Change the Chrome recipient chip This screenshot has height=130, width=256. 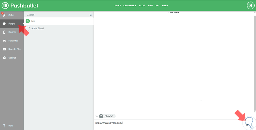tap(107, 116)
